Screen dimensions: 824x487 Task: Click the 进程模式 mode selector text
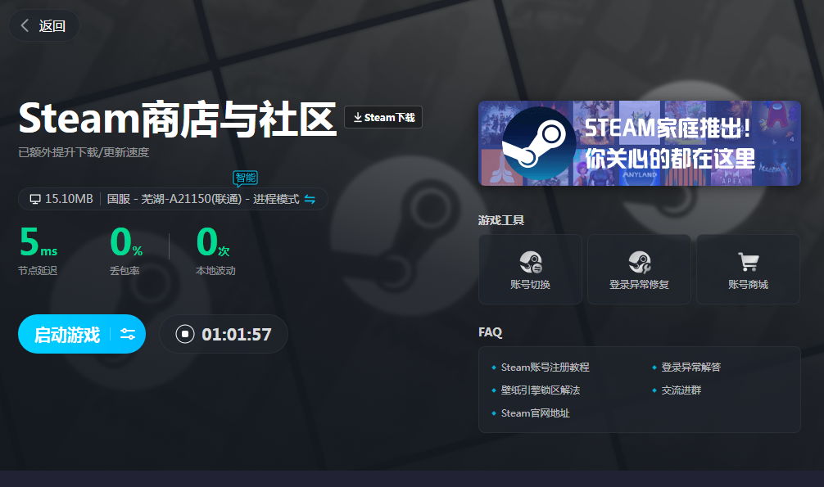point(276,199)
